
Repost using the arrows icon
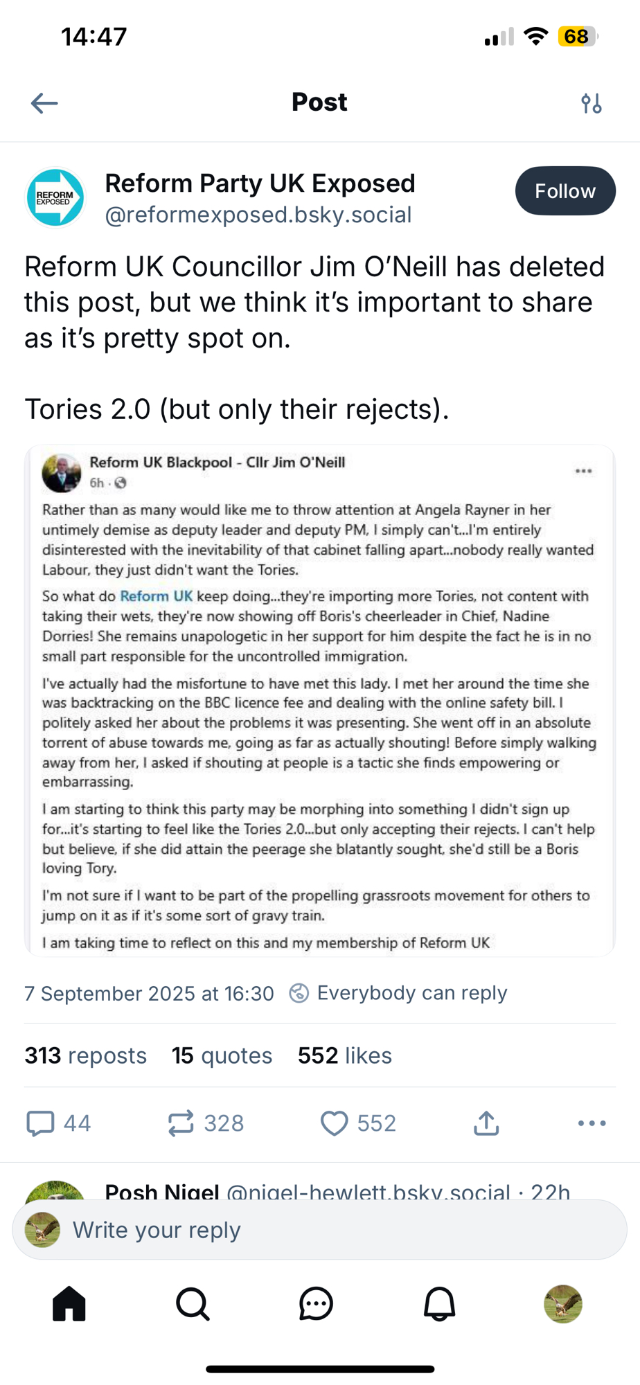pyautogui.click(x=181, y=1123)
